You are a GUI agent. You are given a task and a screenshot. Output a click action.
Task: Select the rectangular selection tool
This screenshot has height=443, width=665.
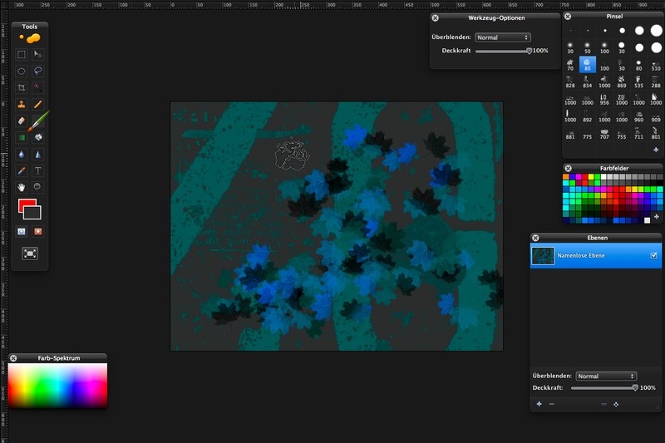tap(22, 54)
